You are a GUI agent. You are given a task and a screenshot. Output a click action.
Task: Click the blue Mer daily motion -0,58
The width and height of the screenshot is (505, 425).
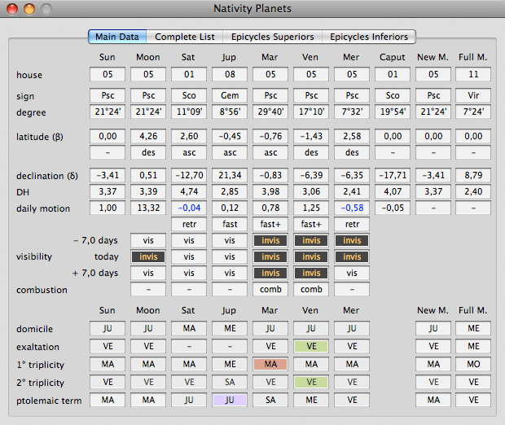352,208
